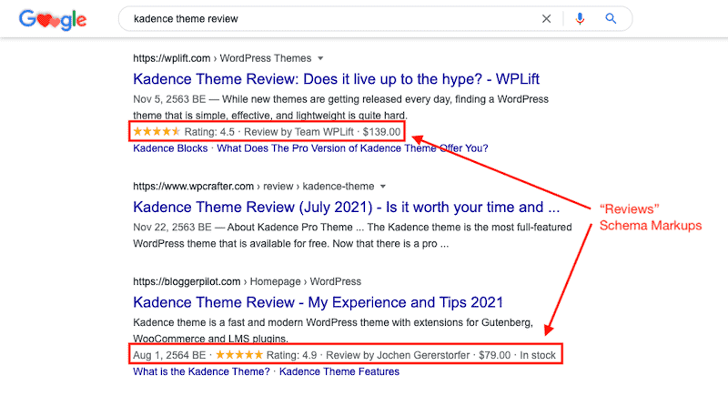The width and height of the screenshot is (728, 396).
Task: Click the Google logo
Action: [53, 19]
